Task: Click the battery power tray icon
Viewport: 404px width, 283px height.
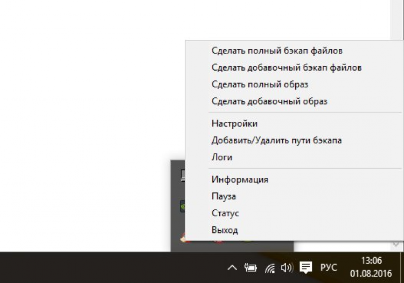Action: pos(250,267)
